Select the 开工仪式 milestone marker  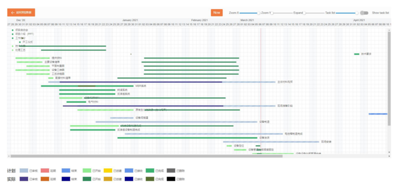[20, 42]
